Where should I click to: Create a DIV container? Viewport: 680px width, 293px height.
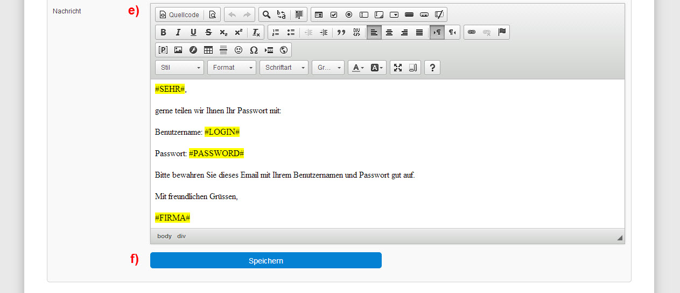356,32
